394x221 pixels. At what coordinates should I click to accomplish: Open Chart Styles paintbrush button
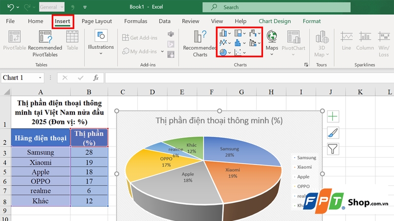coord(333,132)
